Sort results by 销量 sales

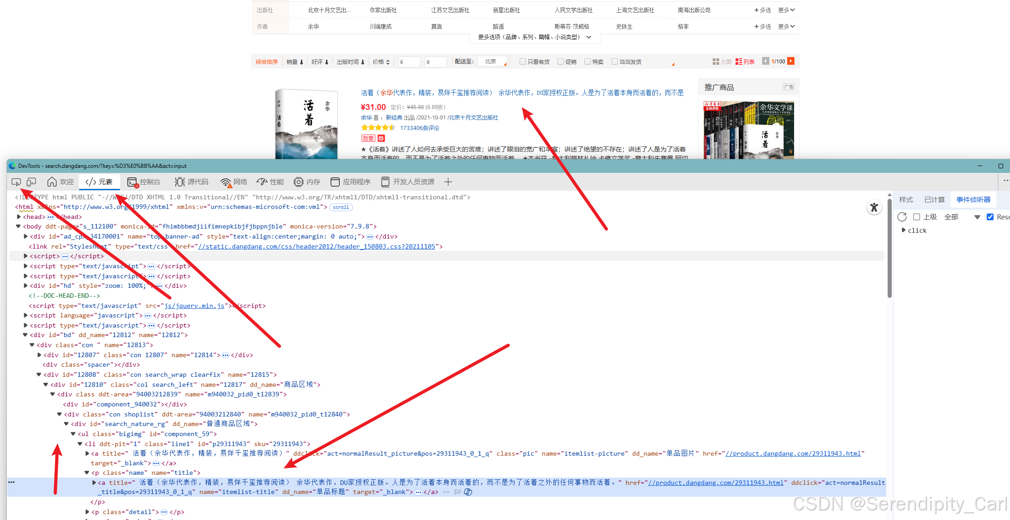pos(295,62)
